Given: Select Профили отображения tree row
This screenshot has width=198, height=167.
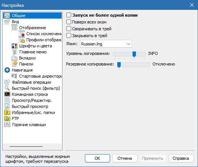Looking at the screenshot, I should tap(44, 40).
